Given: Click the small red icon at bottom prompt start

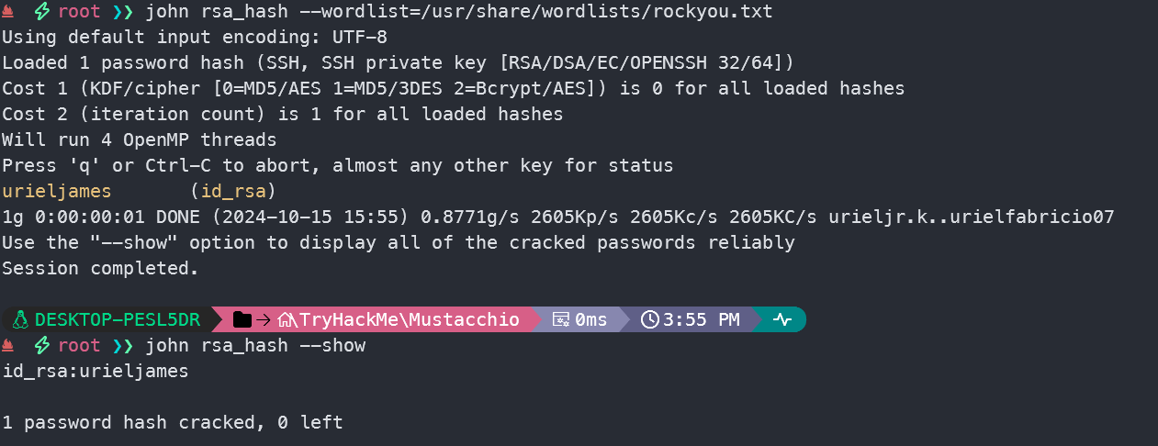Looking at the screenshot, I should click(8, 346).
